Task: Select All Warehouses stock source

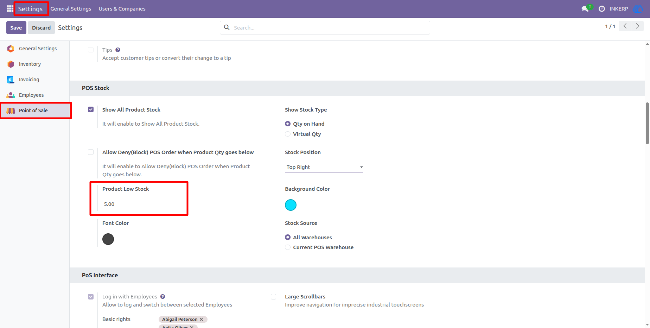Action: [288, 238]
